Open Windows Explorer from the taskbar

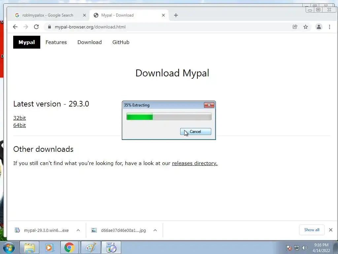click(29, 247)
